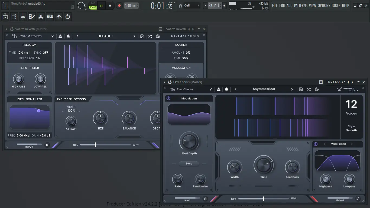Go to next preset after Asymmetrical
This screenshot has height=208, width=370.
click(292, 89)
